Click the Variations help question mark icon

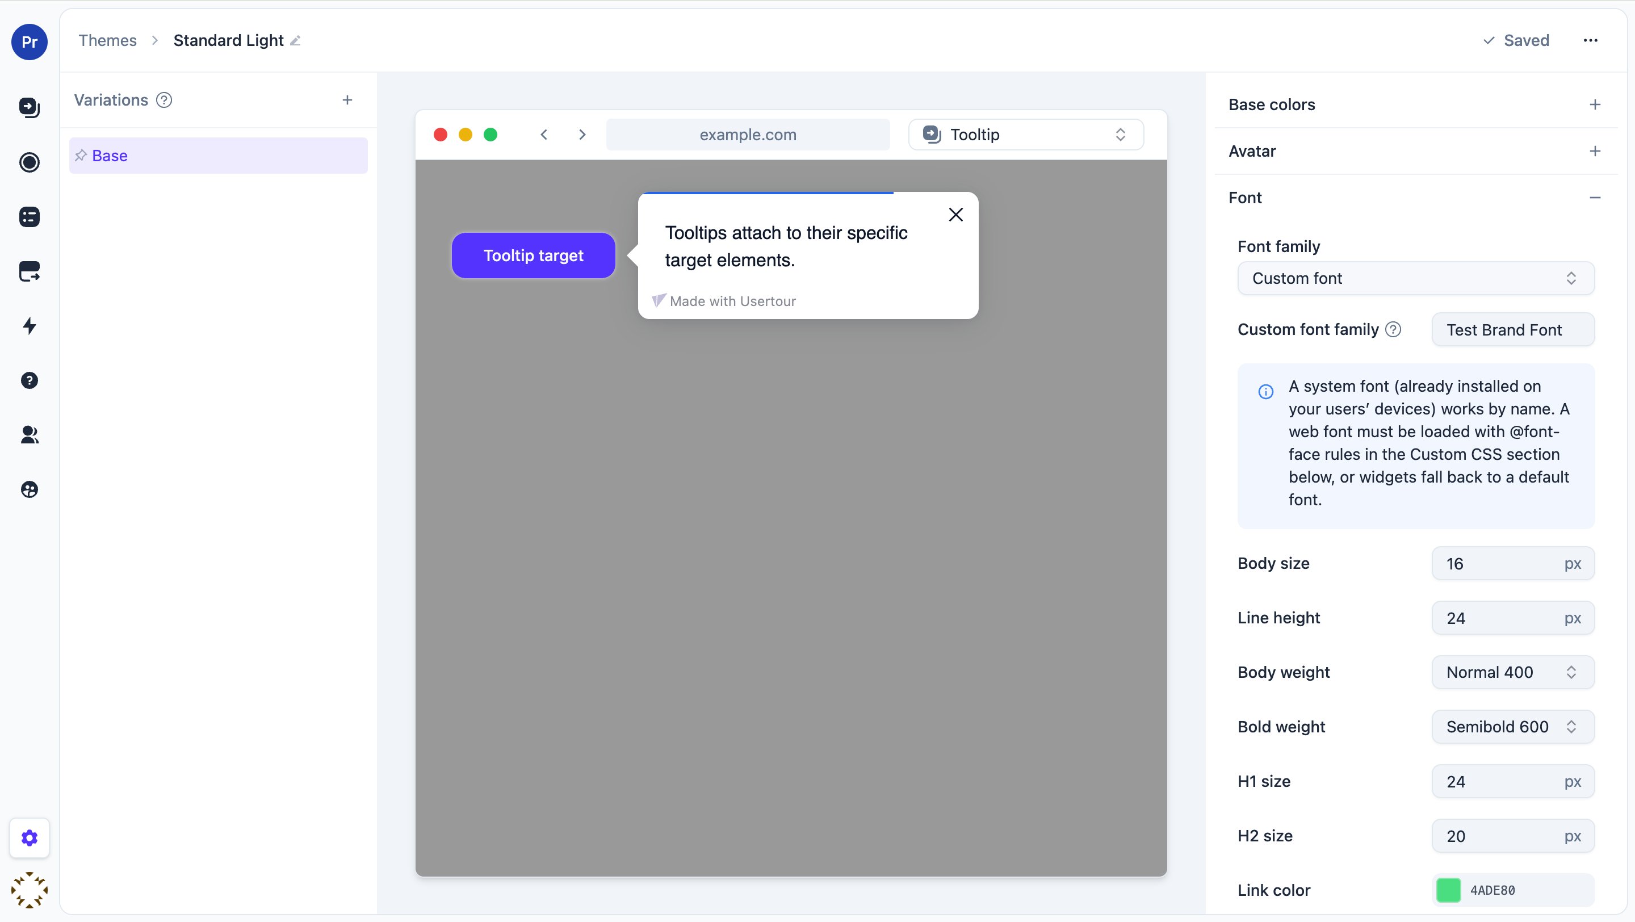pyautogui.click(x=165, y=100)
